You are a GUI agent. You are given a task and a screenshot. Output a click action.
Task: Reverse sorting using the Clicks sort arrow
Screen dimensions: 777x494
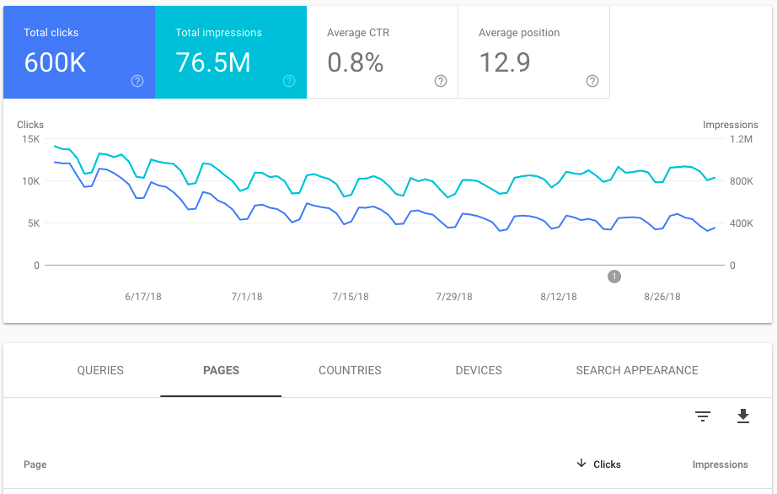[x=581, y=464]
